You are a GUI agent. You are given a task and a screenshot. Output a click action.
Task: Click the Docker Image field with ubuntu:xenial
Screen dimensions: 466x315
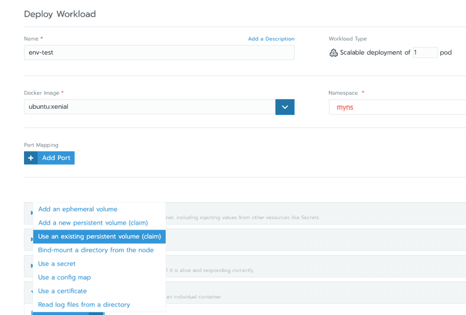click(x=150, y=107)
